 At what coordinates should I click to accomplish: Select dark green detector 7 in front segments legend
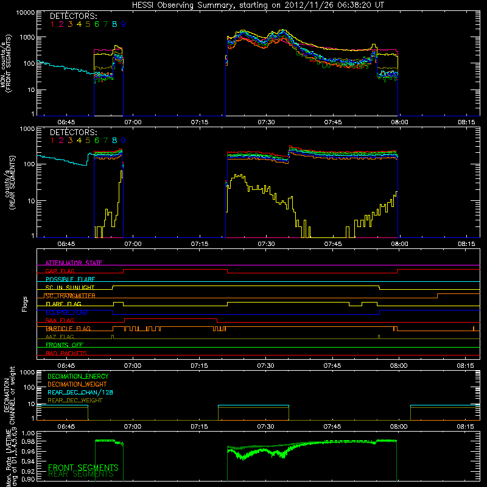tap(105, 24)
